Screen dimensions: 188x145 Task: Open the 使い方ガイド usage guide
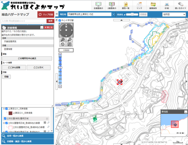point(180,6)
